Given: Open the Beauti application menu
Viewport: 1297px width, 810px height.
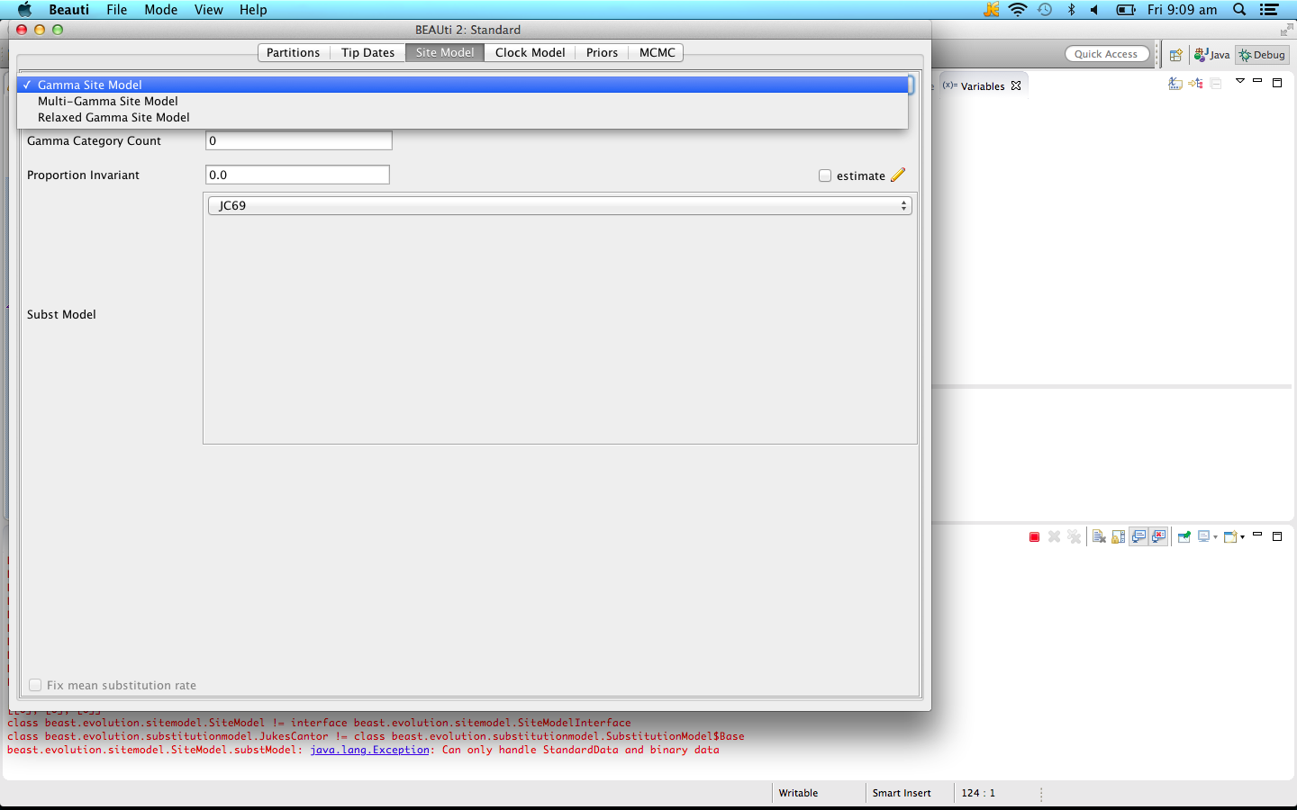Looking at the screenshot, I should coord(68,10).
